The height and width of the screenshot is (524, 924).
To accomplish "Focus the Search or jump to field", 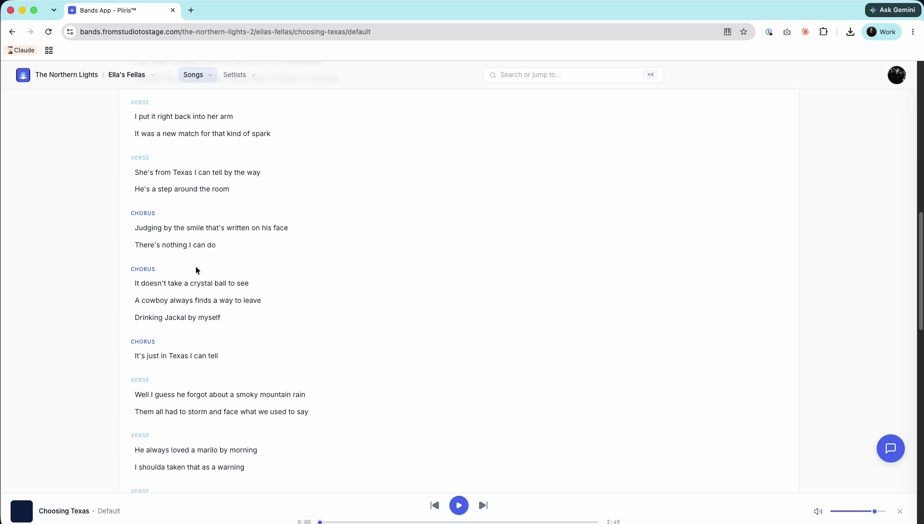I will click(x=573, y=75).
